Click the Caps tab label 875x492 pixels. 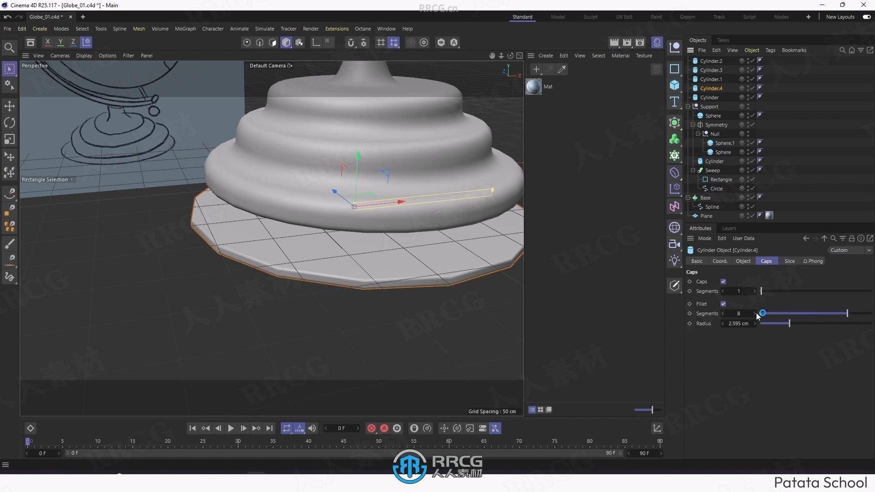tap(767, 261)
